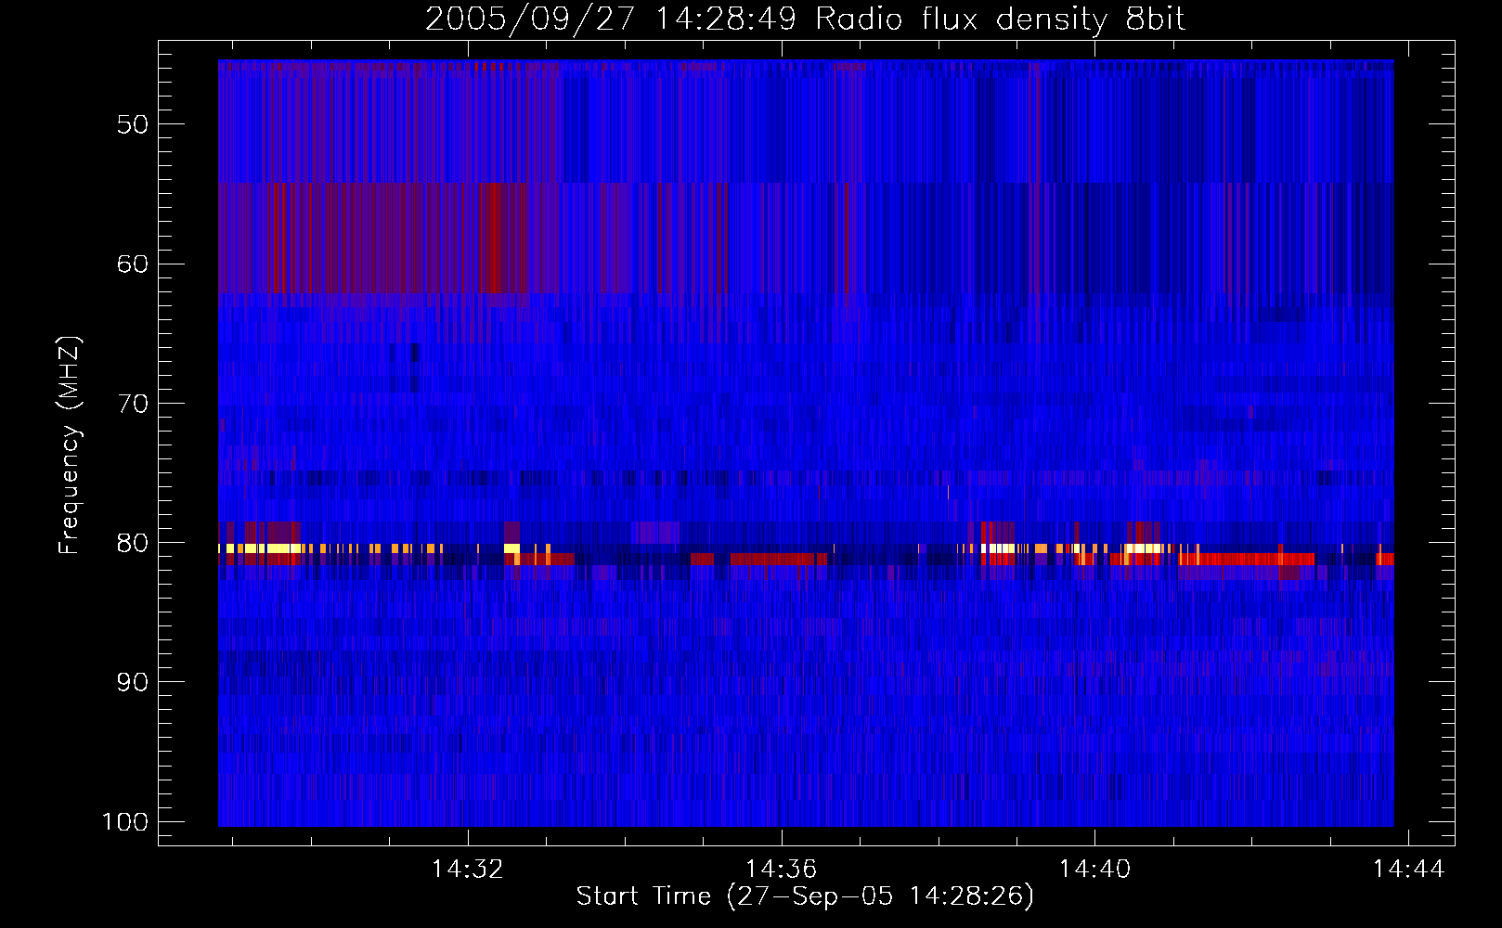Click the 14:32 time tick label
Viewport: 1502px width, 928px height.
(x=468, y=869)
